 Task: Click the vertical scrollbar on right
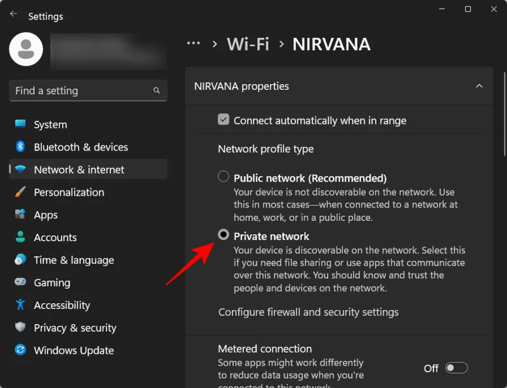point(504,113)
